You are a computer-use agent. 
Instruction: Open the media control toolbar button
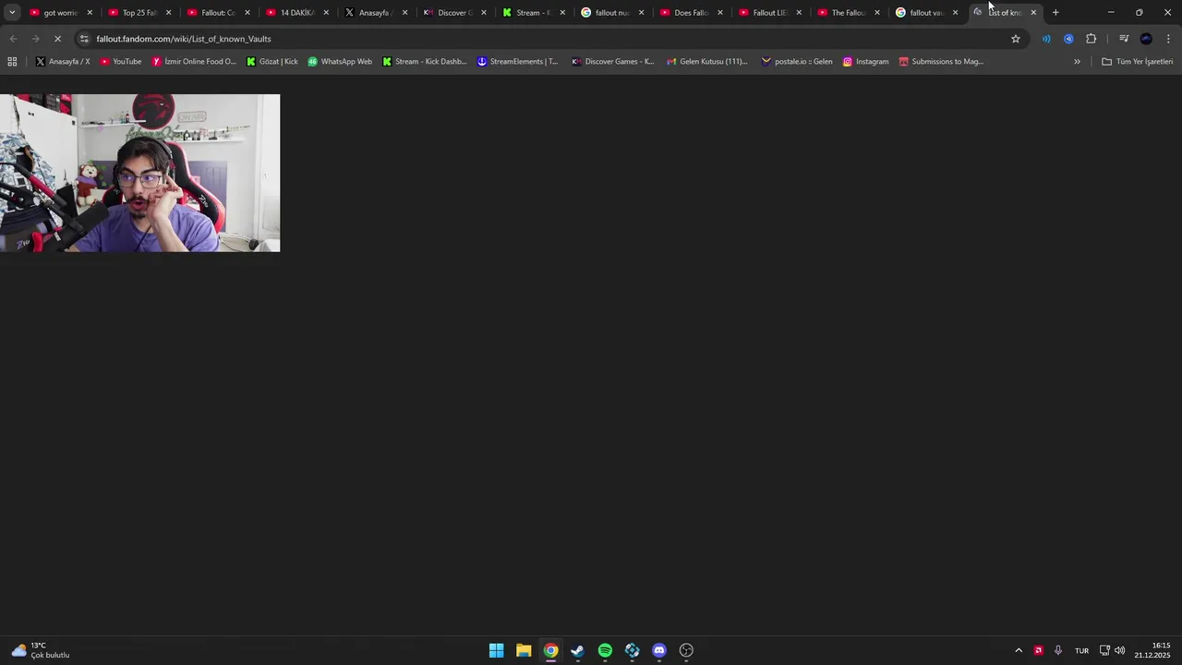(1124, 39)
